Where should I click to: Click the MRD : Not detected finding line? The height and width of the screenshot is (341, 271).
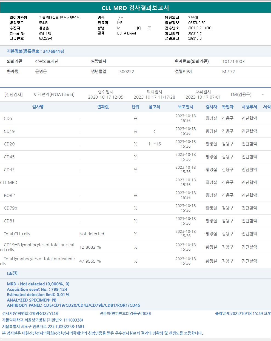pyautogui.click(x=38, y=284)
